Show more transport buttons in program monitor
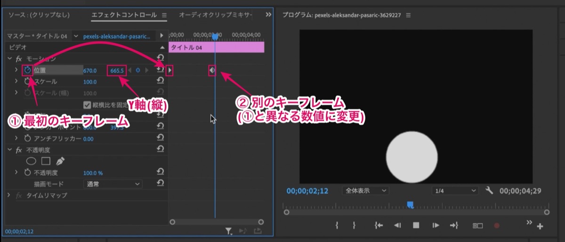This screenshot has height=242, width=565. point(529,222)
